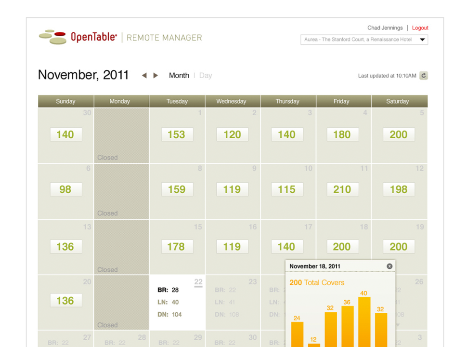Image resolution: width=467 pixels, height=347 pixels.
Task: Open the 210 covers badge on Friday 11th
Action: pos(342,189)
